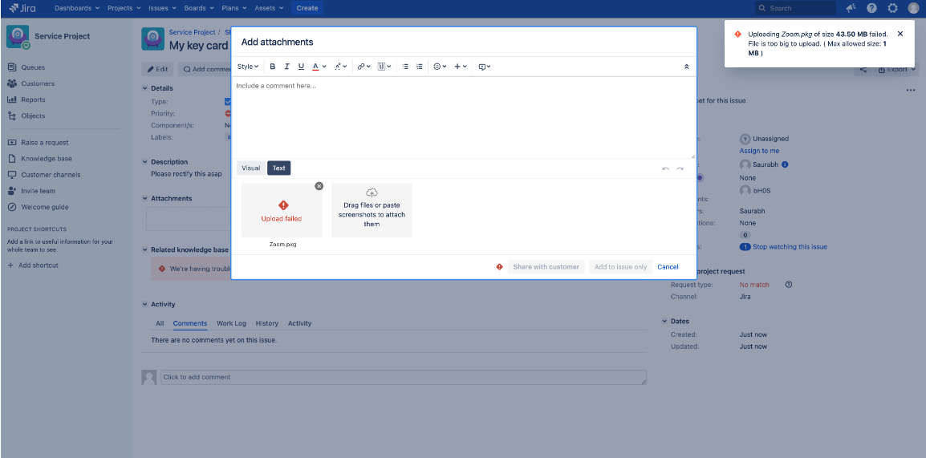Viewport: 926px width, 458px height.
Task: Switch the editor to Visual mode
Action: click(x=251, y=168)
